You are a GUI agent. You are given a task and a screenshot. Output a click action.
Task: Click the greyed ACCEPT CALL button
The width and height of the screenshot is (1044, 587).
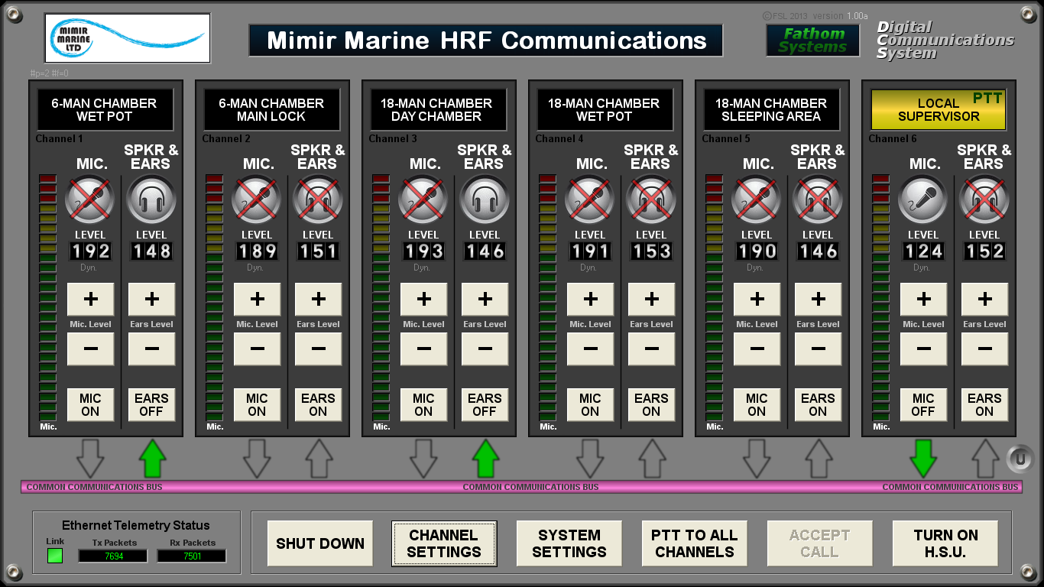pyautogui.click(x=820, y=543)
